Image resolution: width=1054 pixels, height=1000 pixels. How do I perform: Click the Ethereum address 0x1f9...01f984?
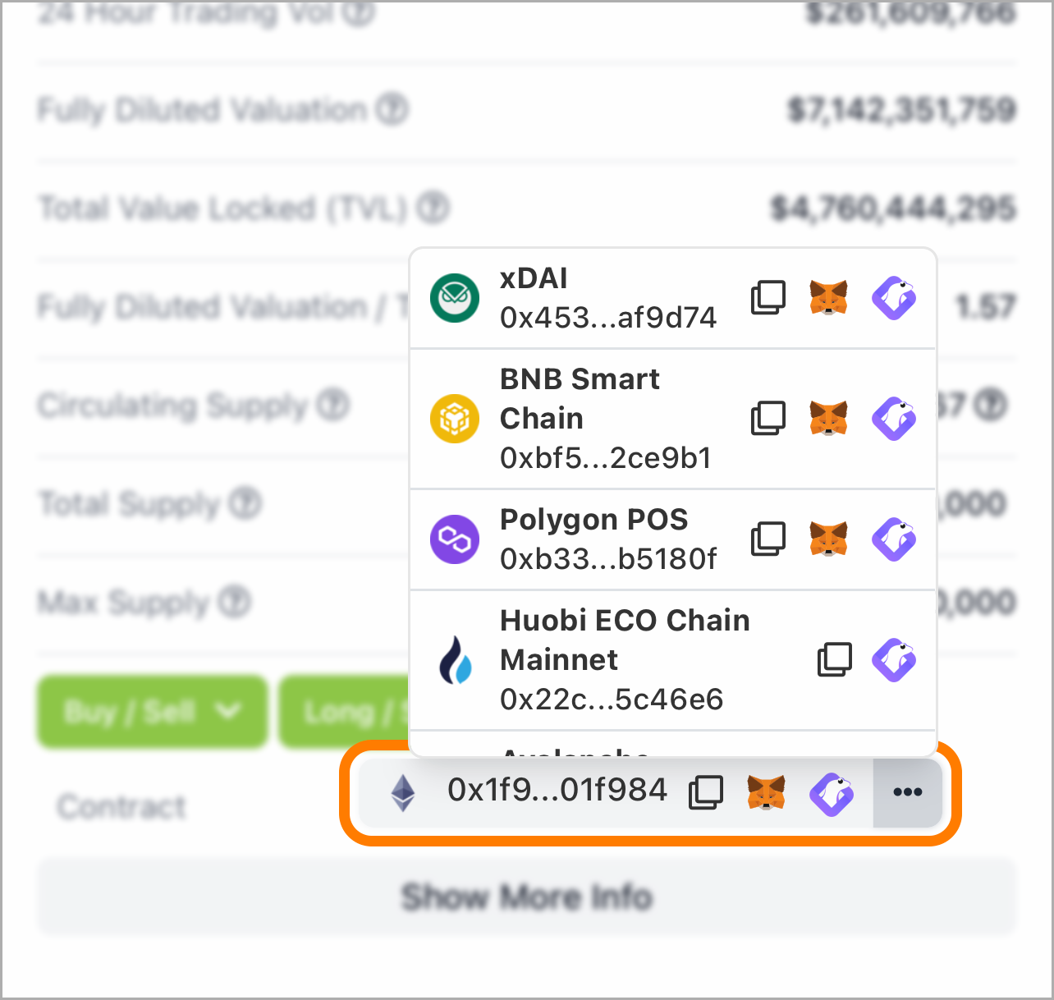point(557,791)
